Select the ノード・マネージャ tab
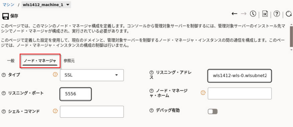The image size is (293, 127). point(40,61)
